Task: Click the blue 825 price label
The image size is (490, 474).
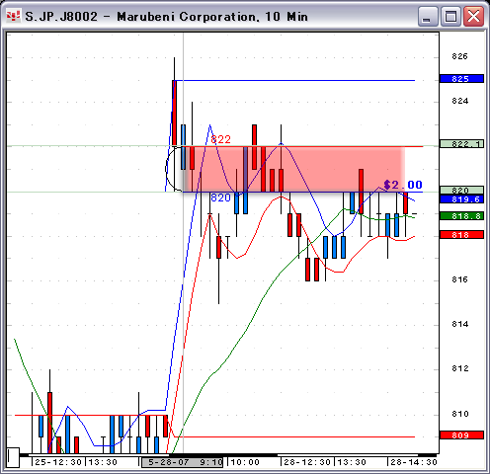Action: click(x=461, y=79)
